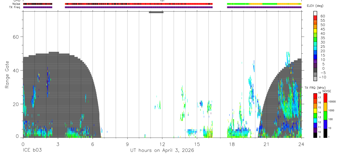Click the Range Gate tick label '20'
The width and height of the screenshot is (339, 156).
click(x=15, y=104)
